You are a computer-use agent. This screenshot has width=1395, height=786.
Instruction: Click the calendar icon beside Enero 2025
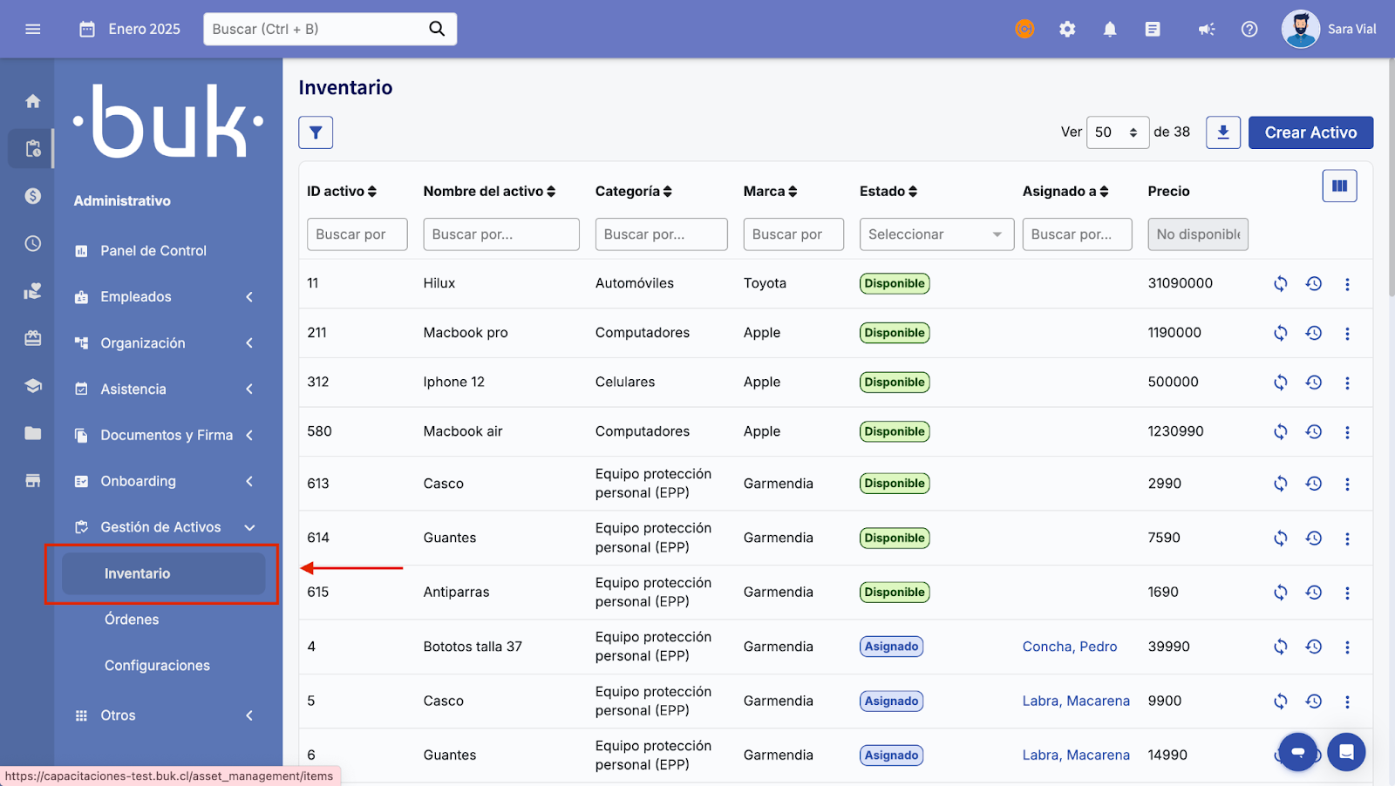pos(87,29)
